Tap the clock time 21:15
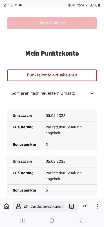The width and height of the screenshot is (104, 227). click(8, 5)
